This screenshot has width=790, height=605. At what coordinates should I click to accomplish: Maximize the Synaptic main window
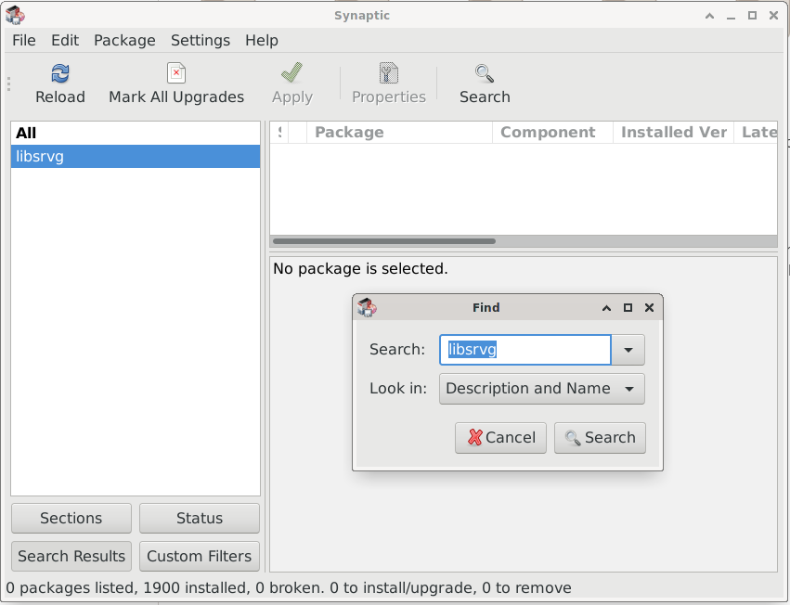(x=752, y=16)
